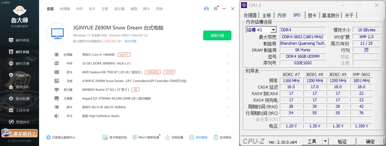Click 生成报告 at the bottom
The image size is (386, 146).
tap(223, 137)
